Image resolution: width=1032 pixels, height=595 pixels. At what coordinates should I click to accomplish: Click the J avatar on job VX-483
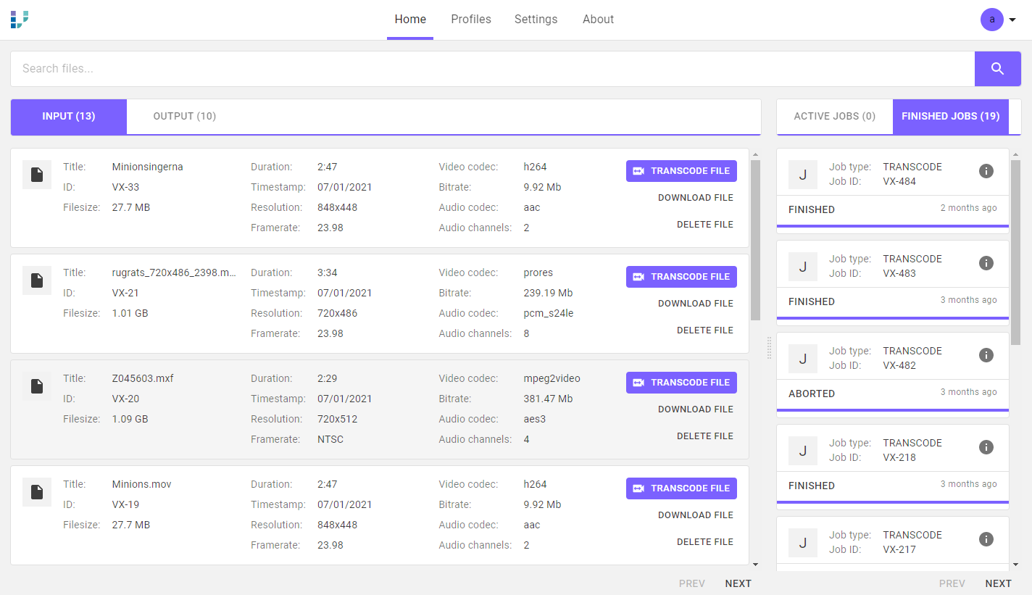pos(802,266)
